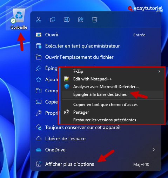Open the 7-Zip submenu entry
The height and width of the screenshot is (178, 168).
coord(113,71)
